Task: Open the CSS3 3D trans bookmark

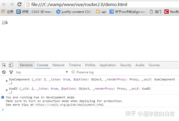Action: pyautogui.click(x=35, y=12)
